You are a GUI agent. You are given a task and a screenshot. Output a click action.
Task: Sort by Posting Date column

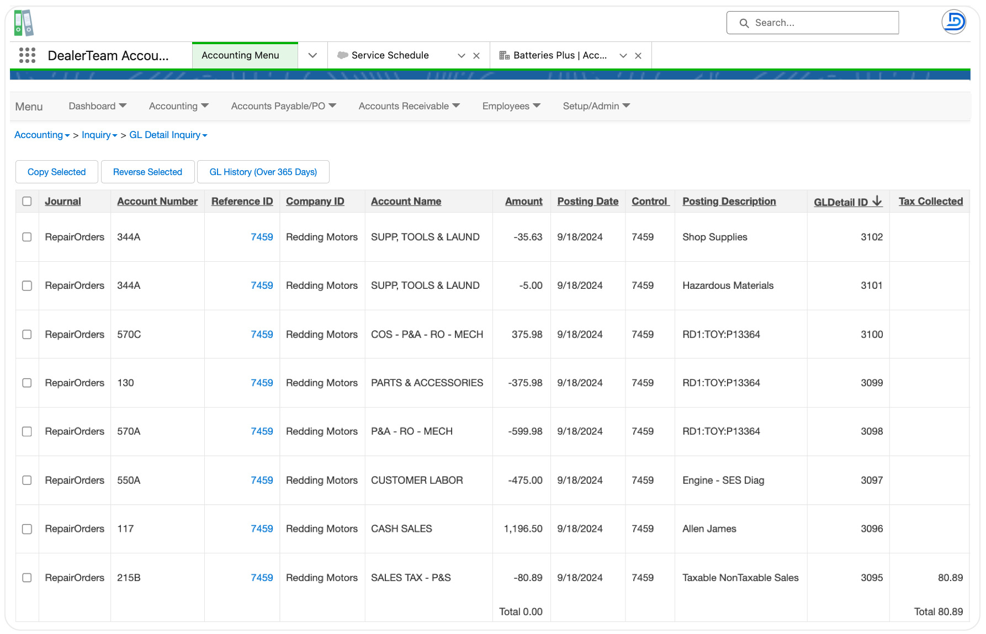point(588,202)
